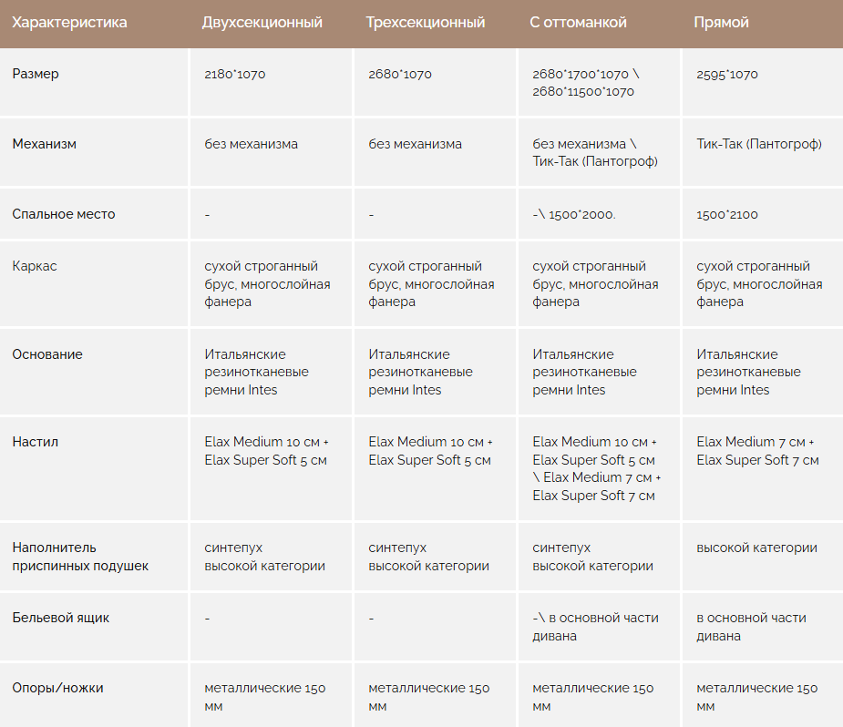Click the Размер row label
Image resolution: width=843 pixels, height=727 pixels.
click(x=36, y=75)
